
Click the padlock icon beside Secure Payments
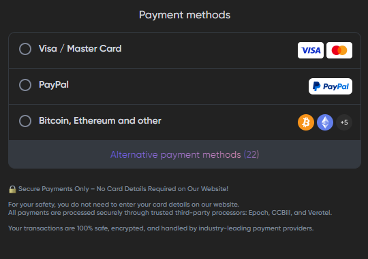pos(12,189)
